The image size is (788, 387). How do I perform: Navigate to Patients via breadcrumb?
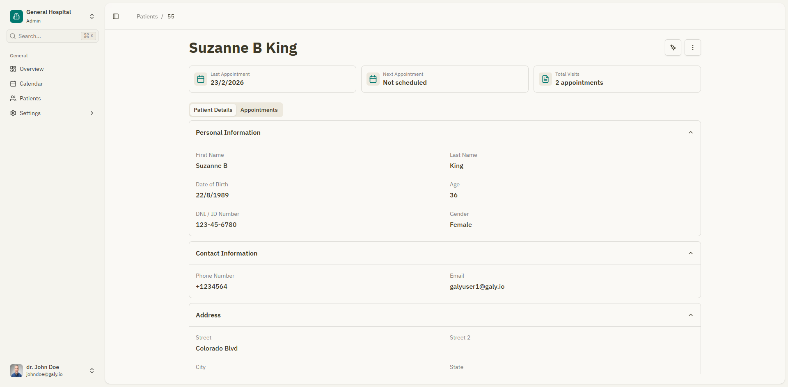147,16
